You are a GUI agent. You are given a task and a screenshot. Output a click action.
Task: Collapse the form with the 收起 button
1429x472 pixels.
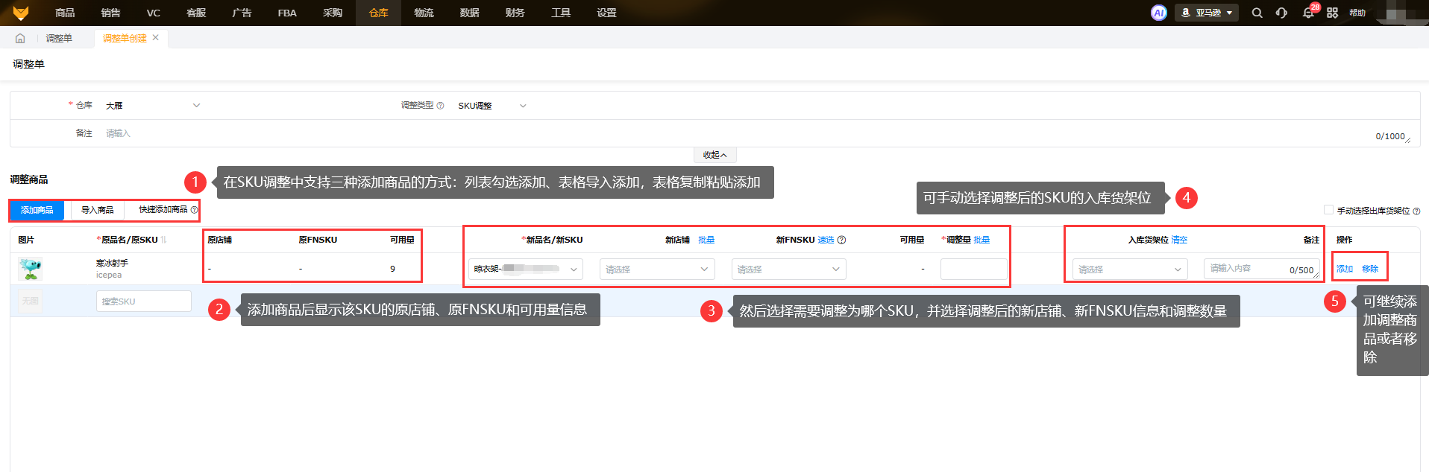point(714,155)
